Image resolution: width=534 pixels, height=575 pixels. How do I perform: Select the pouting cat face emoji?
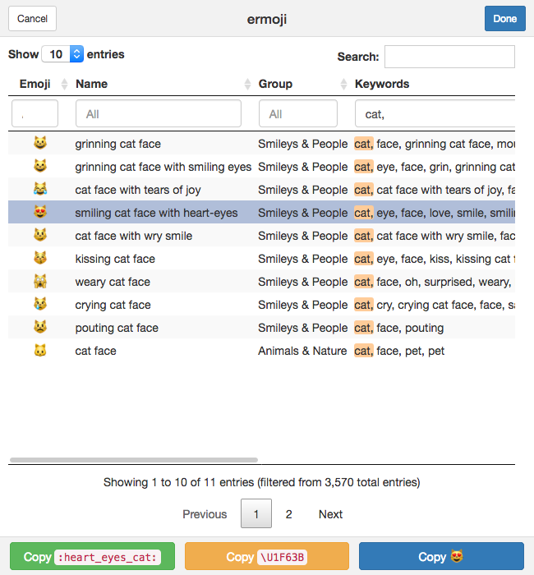click(40, 327)
